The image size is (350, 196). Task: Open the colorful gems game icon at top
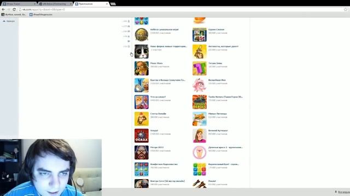pyautogui.click(x=142, y=21)
